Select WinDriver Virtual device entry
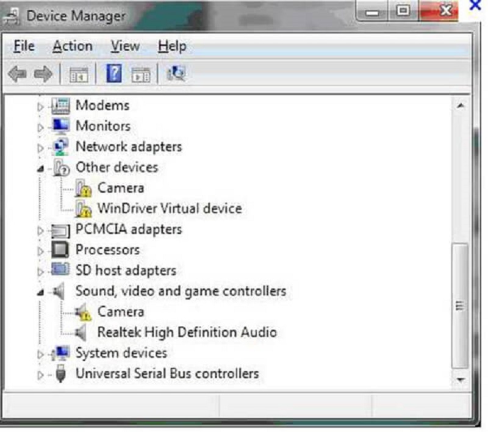This screenshot has width=488, height=432. pos(169,209)
